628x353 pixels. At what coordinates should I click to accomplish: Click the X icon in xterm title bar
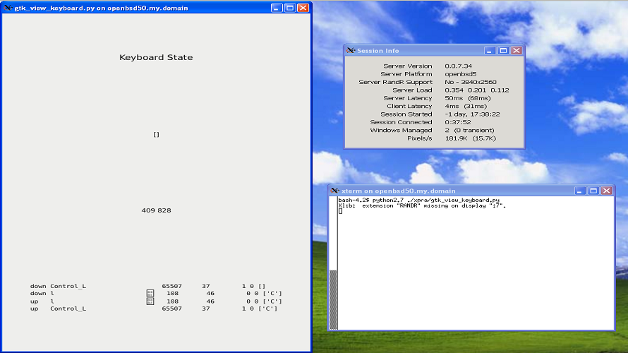334,191
